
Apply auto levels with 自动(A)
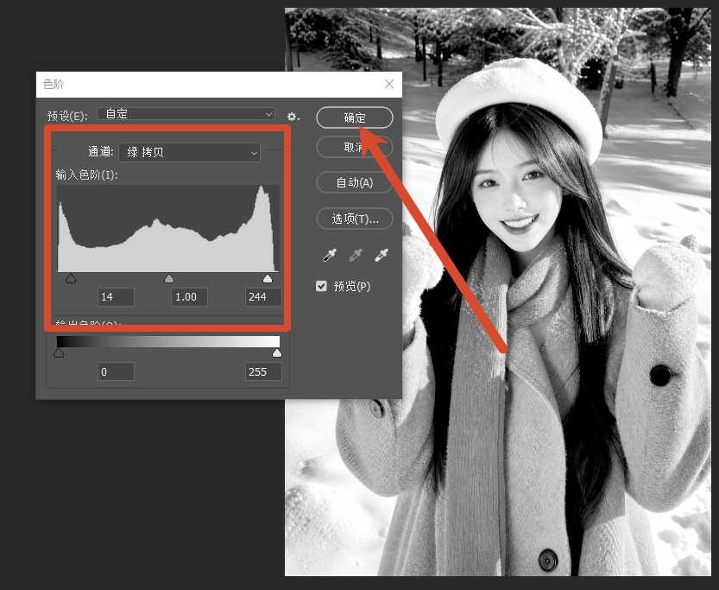tap(355, 182)
